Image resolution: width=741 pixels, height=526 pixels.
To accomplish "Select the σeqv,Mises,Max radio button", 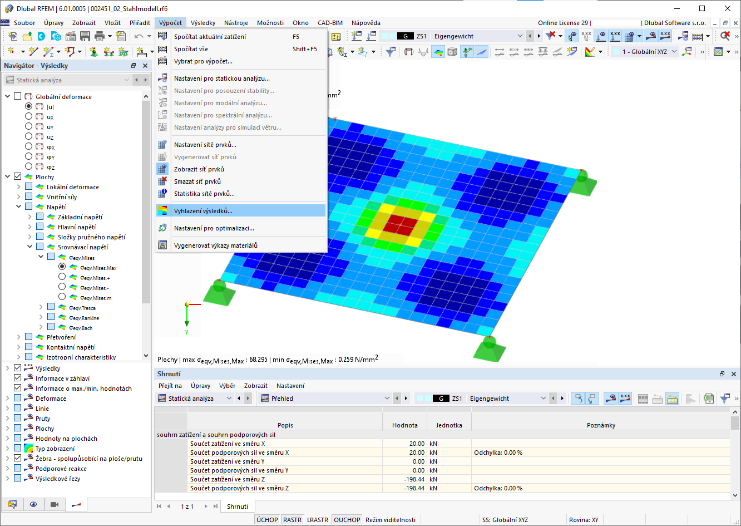I will click(x=61, y=267).
